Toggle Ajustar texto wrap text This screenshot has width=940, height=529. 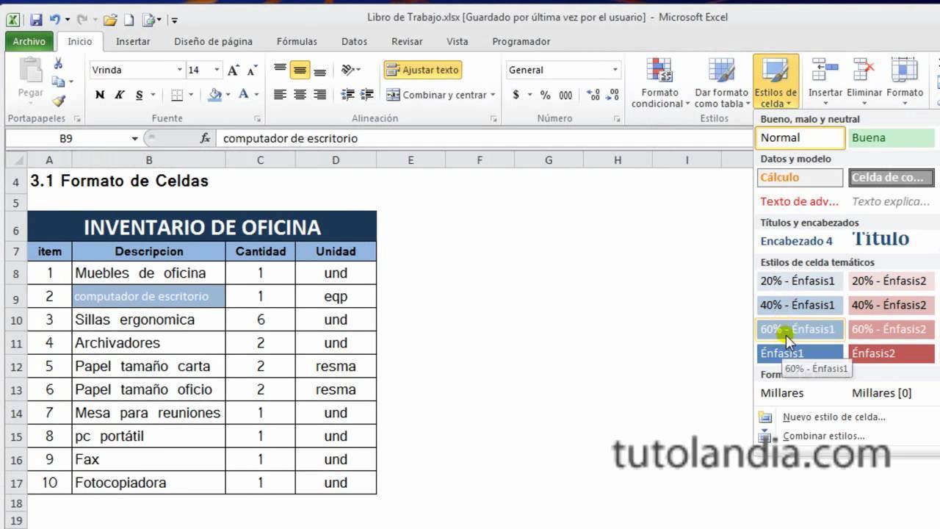(x=422, y=70)
